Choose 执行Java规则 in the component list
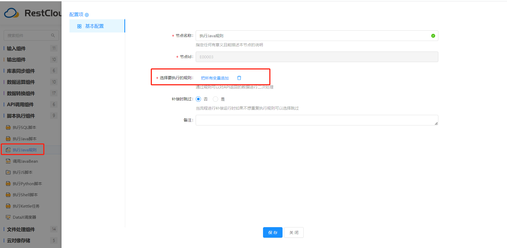 click(x=25, y=150)
